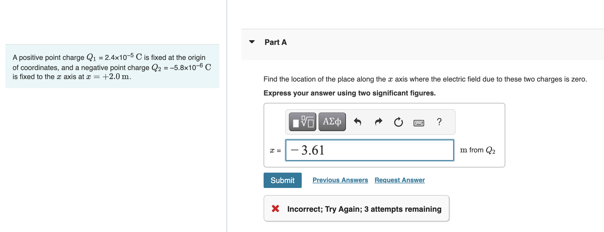Viewport: 604px width, 232px height.
Task: Select the answer field showing -3.61
Action: pos(369,150)
